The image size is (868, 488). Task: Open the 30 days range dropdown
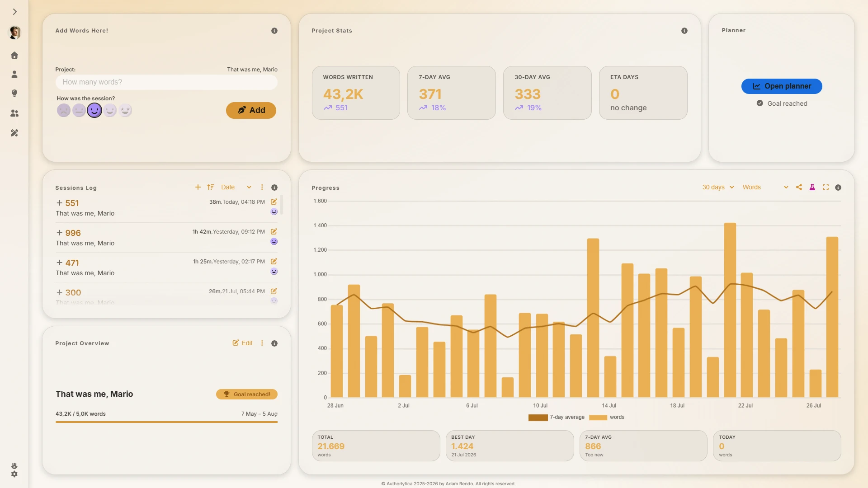pos(718,187)
